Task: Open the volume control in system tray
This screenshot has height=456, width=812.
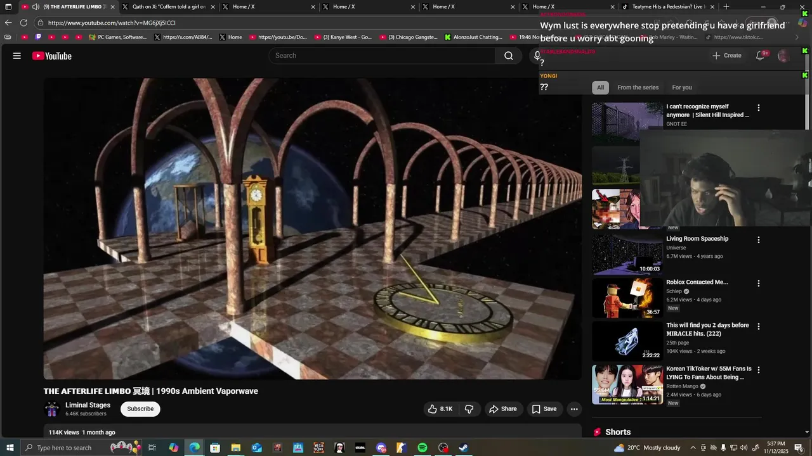Action: click(x=744, y=448)
